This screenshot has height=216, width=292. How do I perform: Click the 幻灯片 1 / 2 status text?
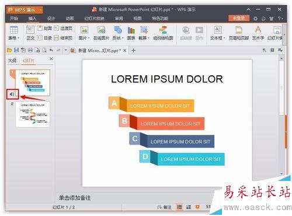64,207
